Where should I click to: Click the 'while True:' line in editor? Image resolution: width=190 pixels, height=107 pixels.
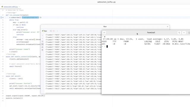[x=14, y=20]
